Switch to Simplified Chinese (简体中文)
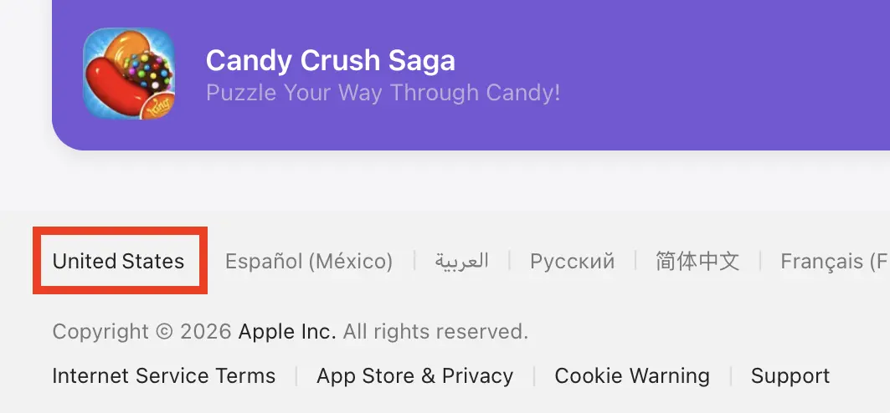The image size is (890, 413). pos(697,262)
